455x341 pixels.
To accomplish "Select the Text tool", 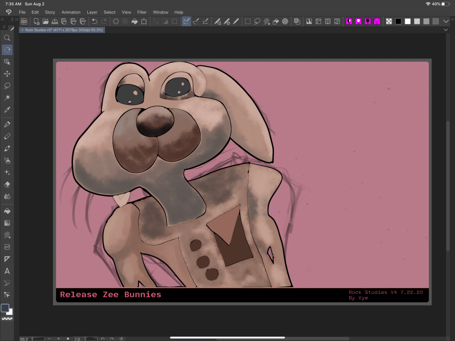I will (x=7, y=271).
